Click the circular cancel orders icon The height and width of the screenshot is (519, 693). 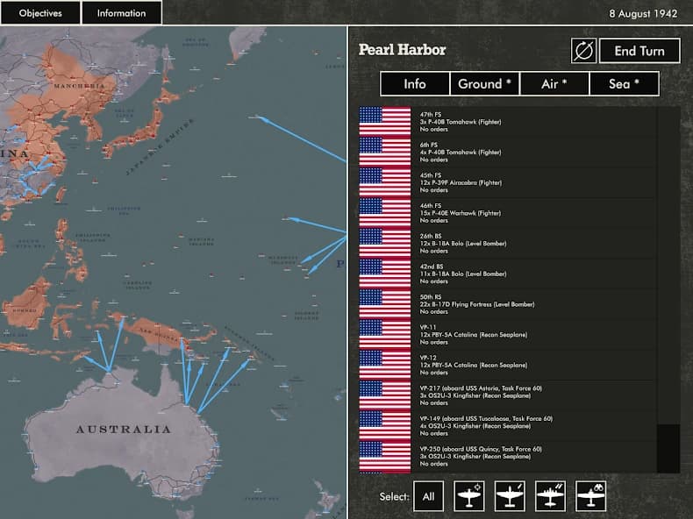583,51
